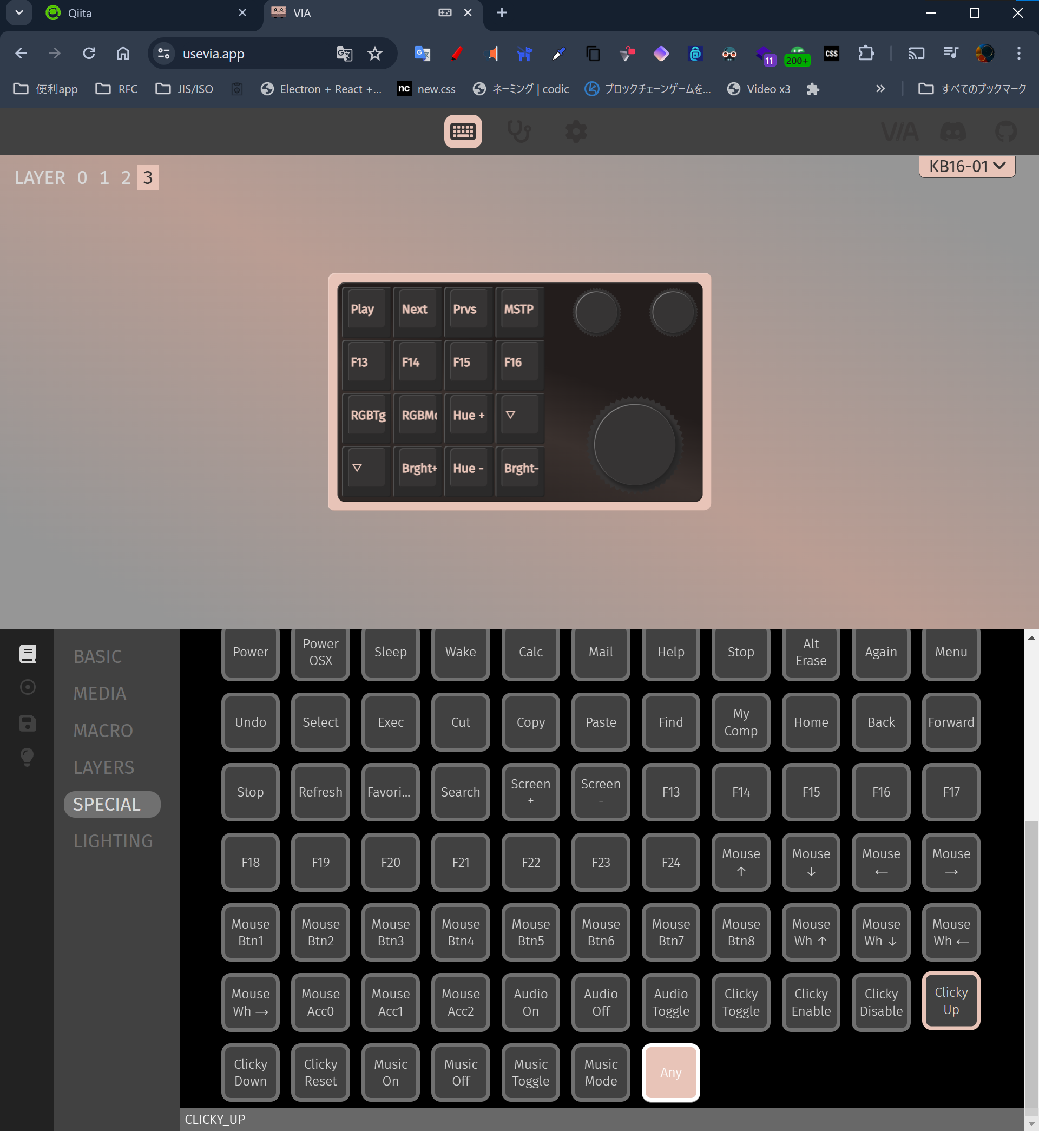
Task: Expand the hidden bookmarks chevron in Chrome
Action: (x=880, y=88)
